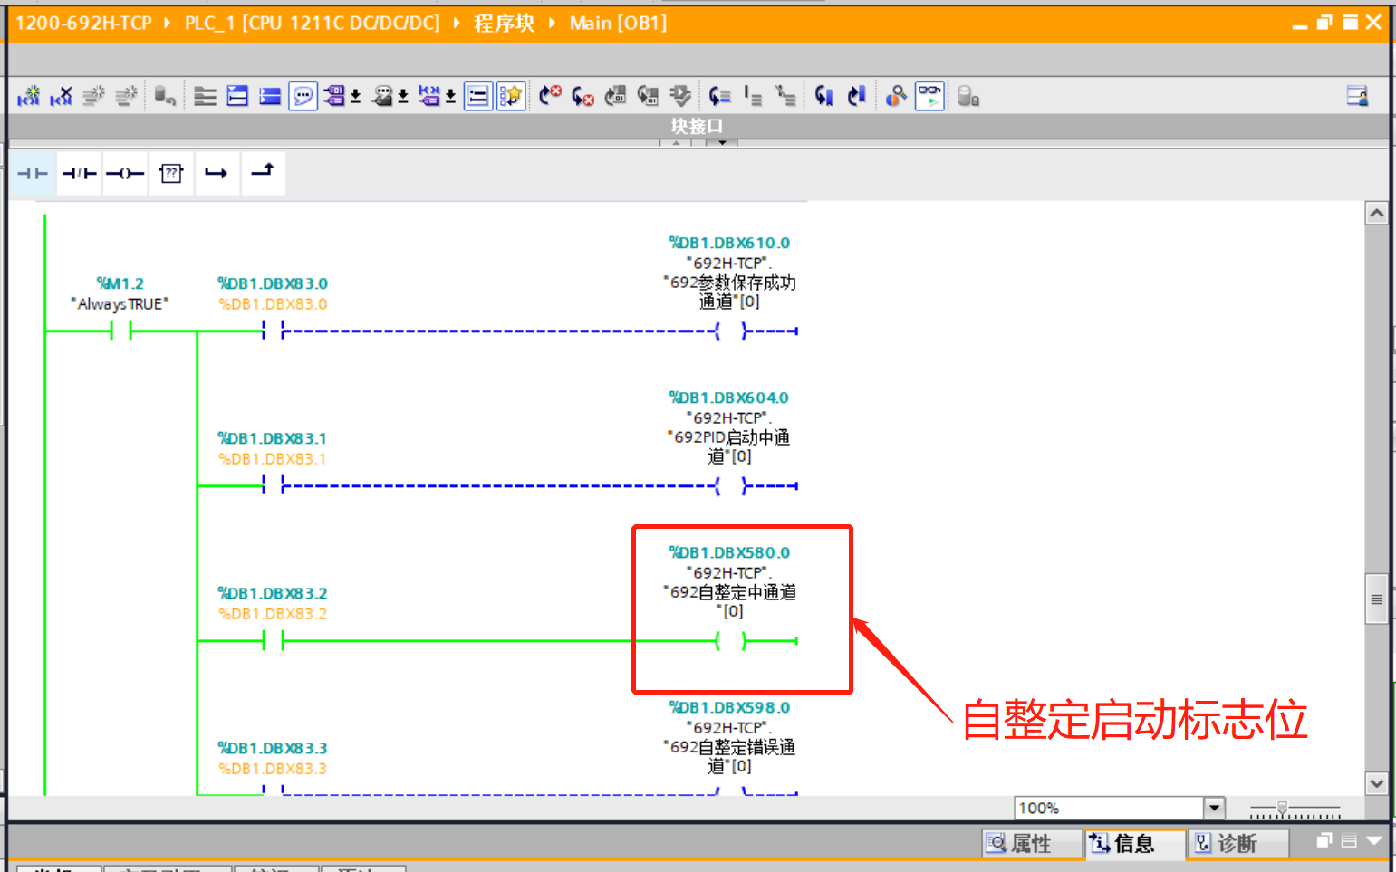Screen dimensions: 1396x872
Task: Select the %DB1.DBX83.0 contact
Action: tap(273, 331)
